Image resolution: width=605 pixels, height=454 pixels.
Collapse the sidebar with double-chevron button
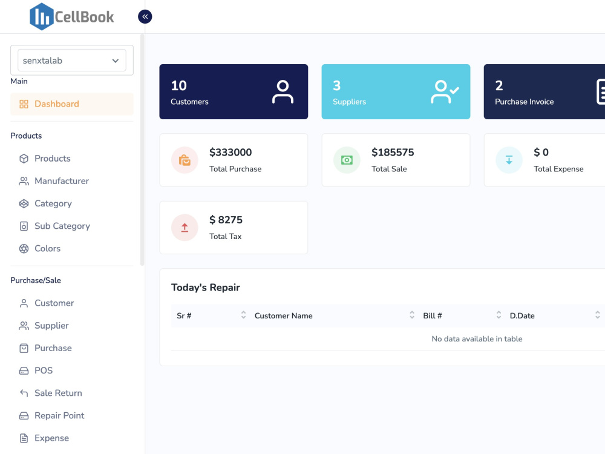(145, 16)
